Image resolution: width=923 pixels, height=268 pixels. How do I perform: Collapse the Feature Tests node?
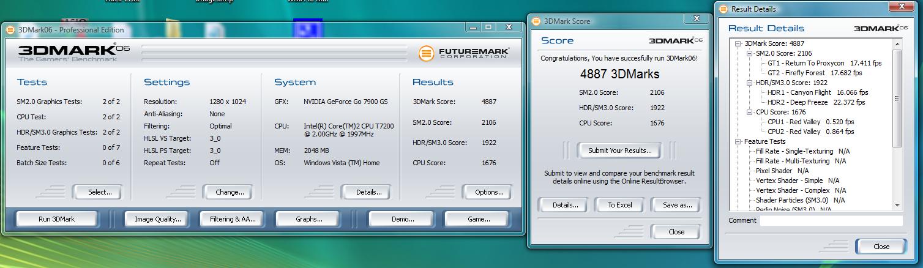(x=739, y=141)
